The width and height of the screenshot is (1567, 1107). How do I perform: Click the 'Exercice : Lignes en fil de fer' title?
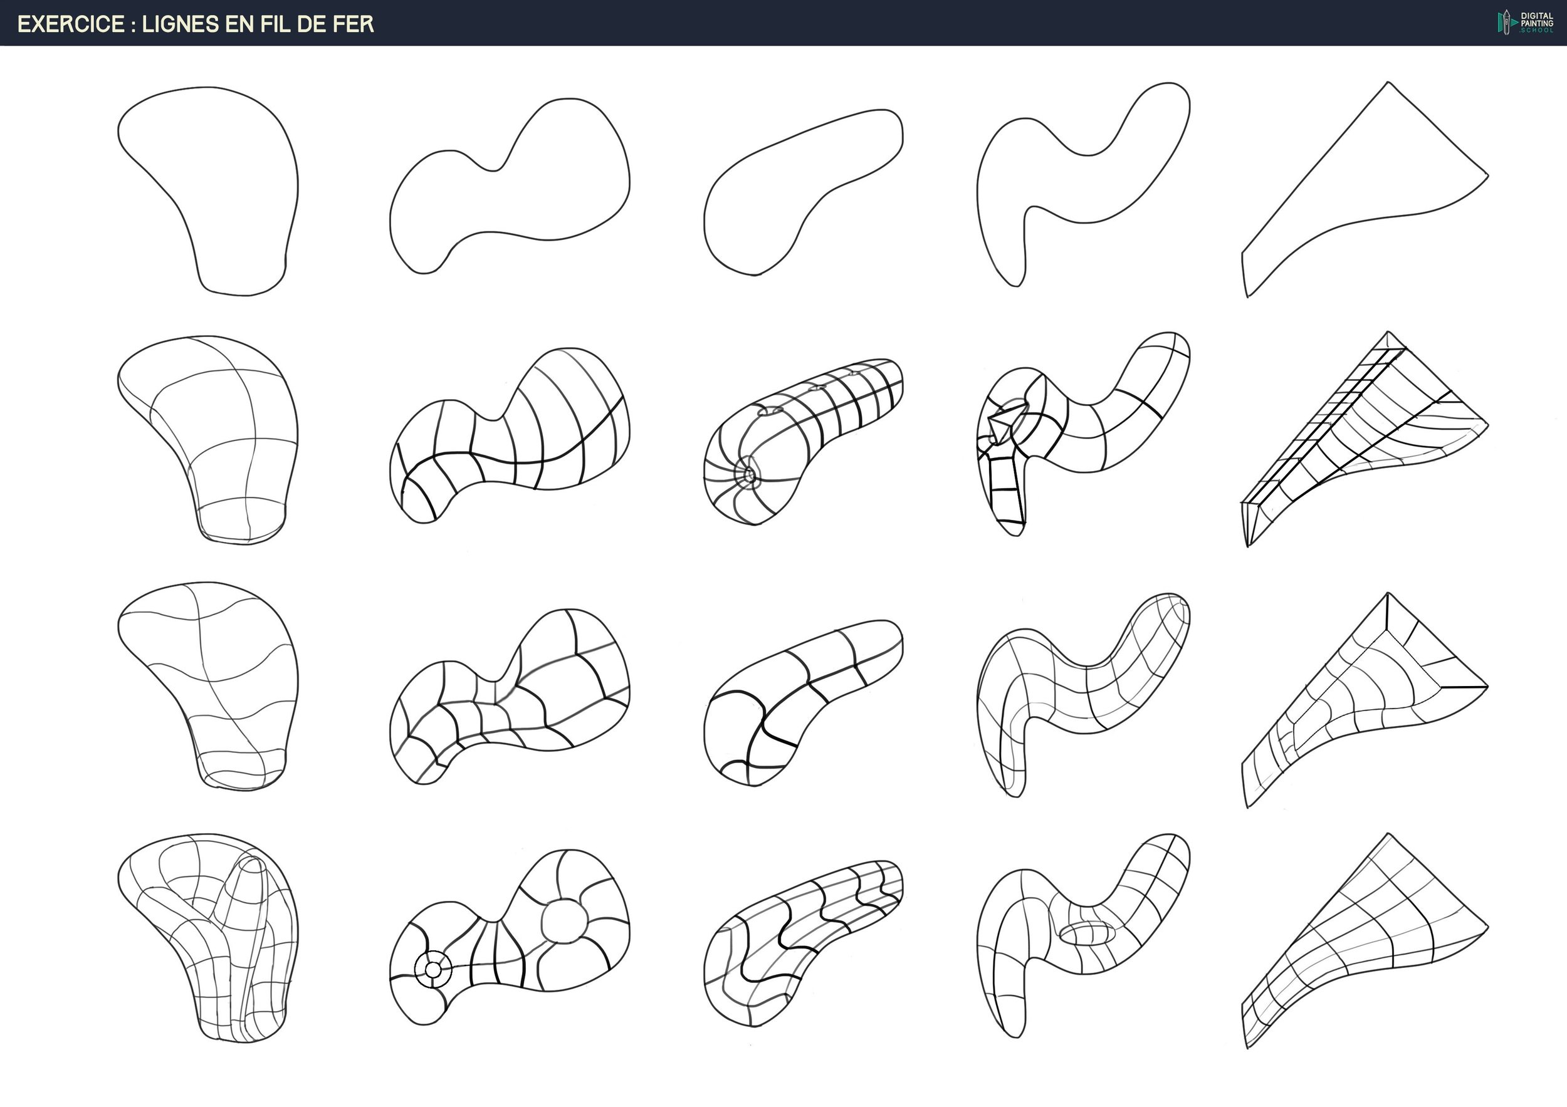click(x=196, y=24)
